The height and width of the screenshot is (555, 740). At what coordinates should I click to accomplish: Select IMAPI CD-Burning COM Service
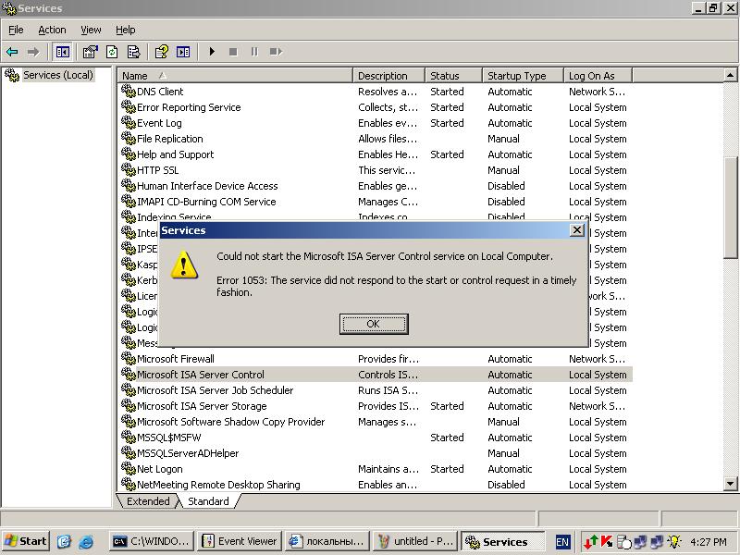206,202
